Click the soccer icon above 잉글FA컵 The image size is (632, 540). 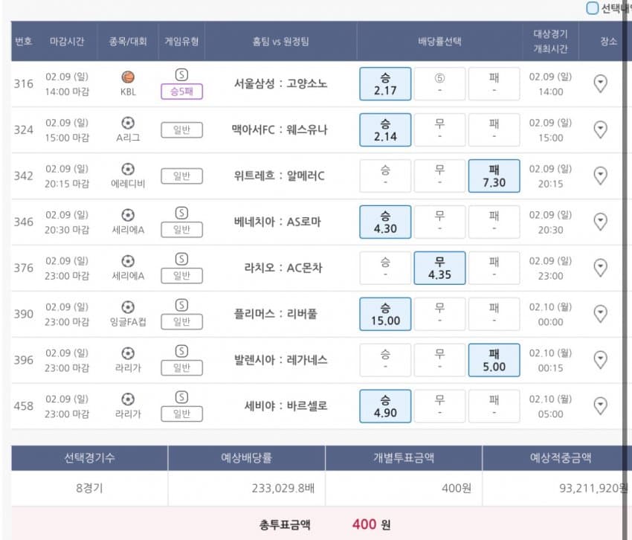click(x=128, y=306)
